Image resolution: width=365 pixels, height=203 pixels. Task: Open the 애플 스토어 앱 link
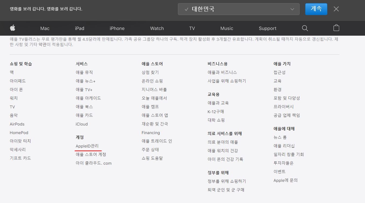[155, 115]
